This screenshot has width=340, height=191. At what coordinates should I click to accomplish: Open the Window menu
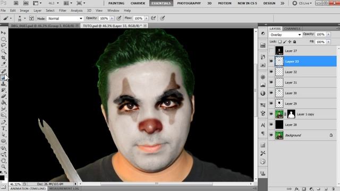[x=113, y=11]
